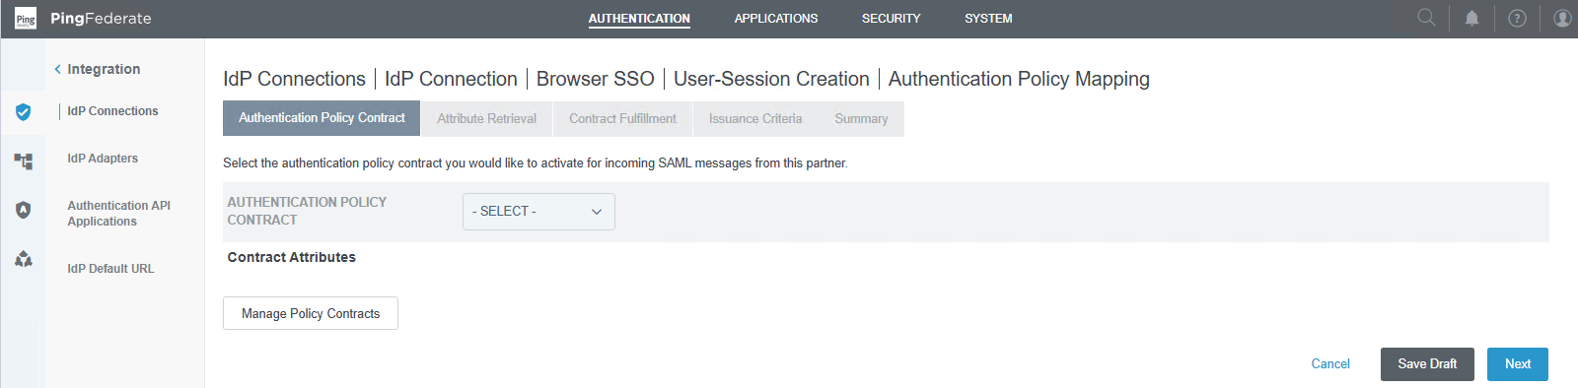Click the Manage Policy Contracts button
The width and height of the screenshot is (1578, 388).
[x=311, y=313]
